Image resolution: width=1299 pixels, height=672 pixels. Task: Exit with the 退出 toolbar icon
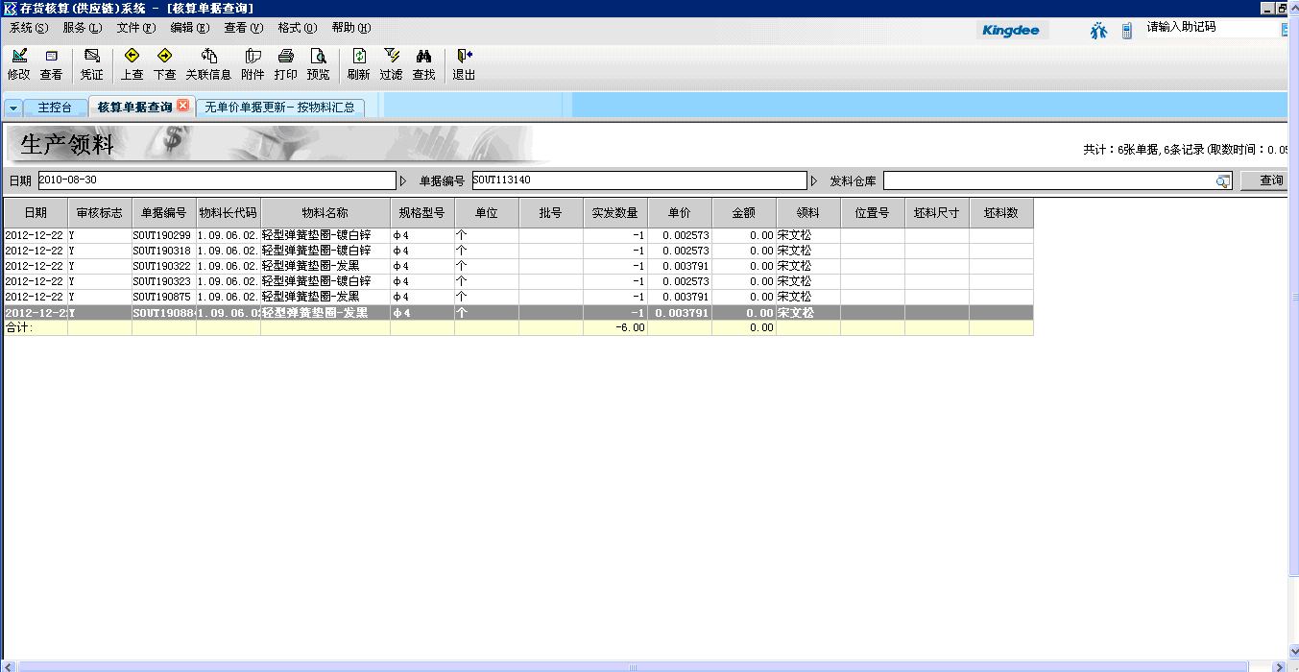(x=464, y=64)
